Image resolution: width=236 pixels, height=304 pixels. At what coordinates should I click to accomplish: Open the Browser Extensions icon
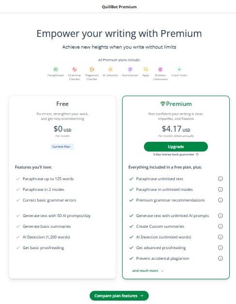(x=160, y=69)
